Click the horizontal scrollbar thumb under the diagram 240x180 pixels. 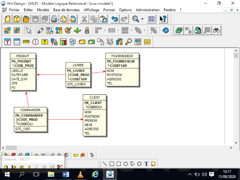click(x=11, y=148)
